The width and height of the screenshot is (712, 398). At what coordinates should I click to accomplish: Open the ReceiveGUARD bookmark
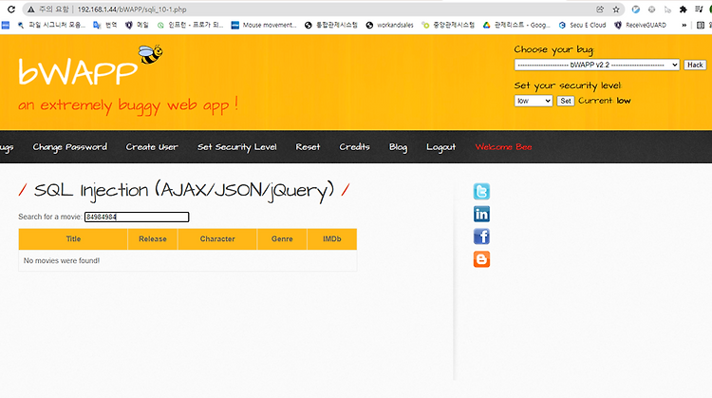point(640,25)
